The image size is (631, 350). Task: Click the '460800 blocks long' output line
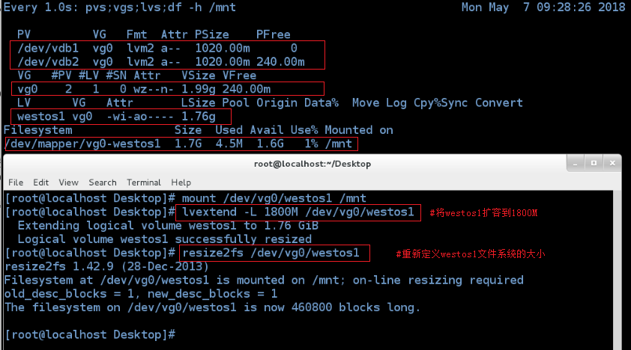(x=212, y=307)
